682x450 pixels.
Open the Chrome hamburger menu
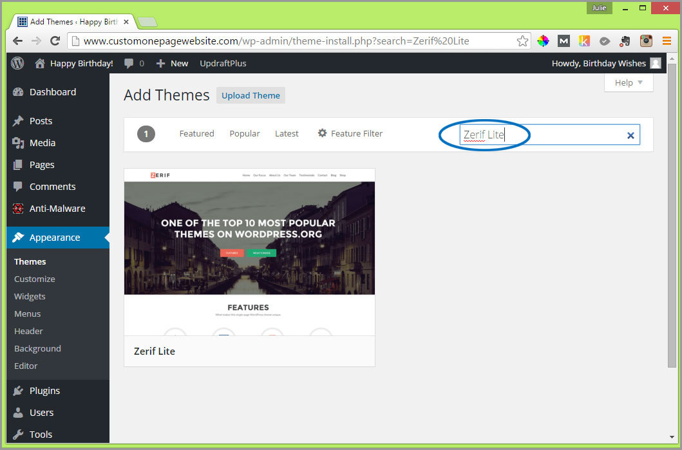tap(667, 41)
